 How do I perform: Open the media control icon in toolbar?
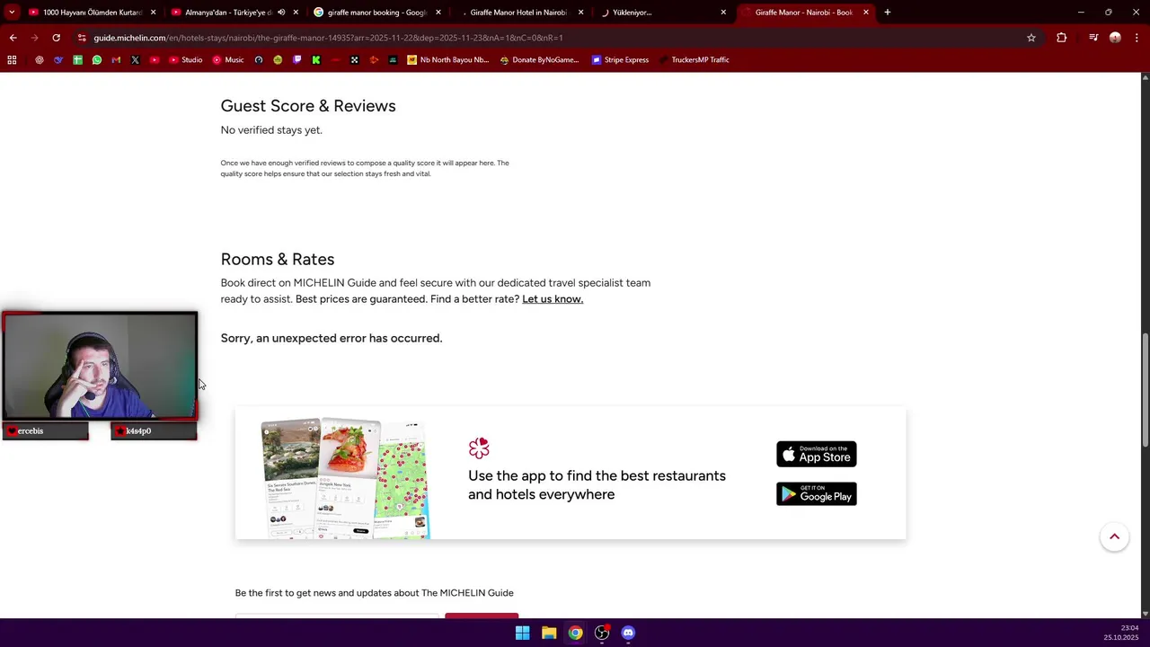click(1092, 38)
